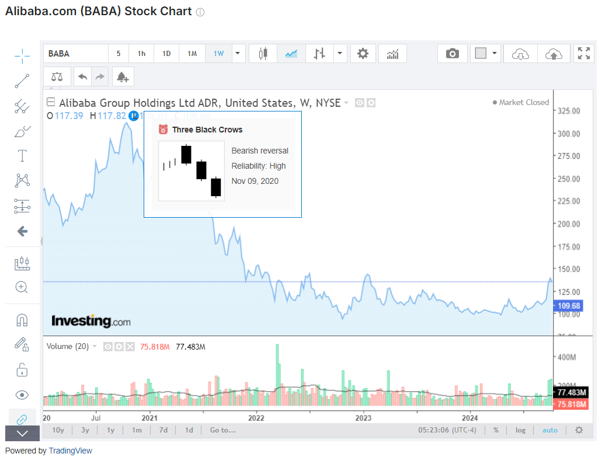
Task: Hide all drawings with eye icon
Action: point(22,395)
